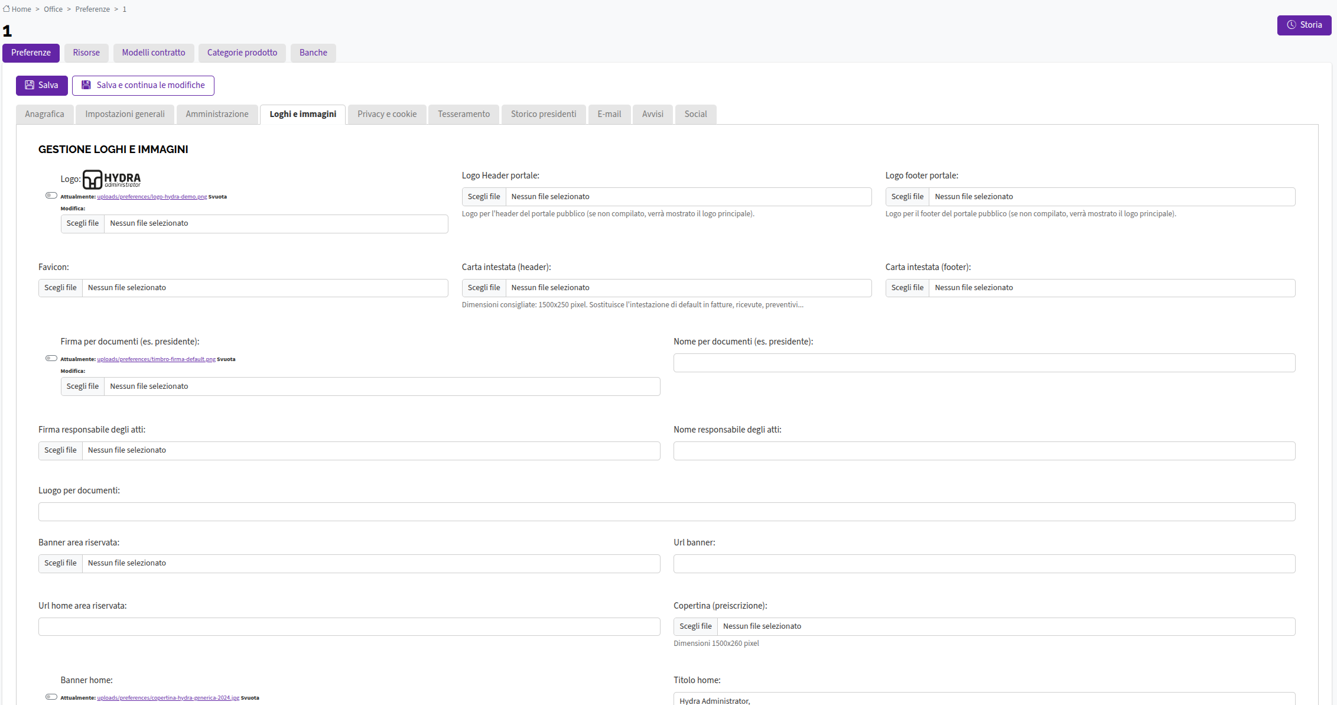Open the Tesseramento sub-tab
1337x705 pixels.
point(464,114)
